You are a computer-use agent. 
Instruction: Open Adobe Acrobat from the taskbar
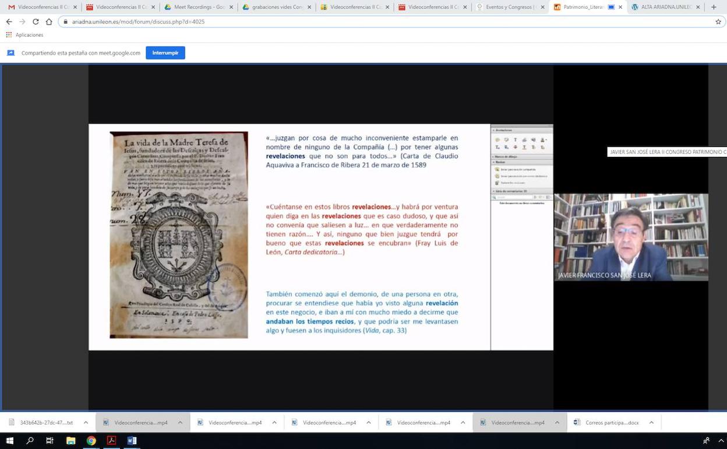[x=111, y=440]
